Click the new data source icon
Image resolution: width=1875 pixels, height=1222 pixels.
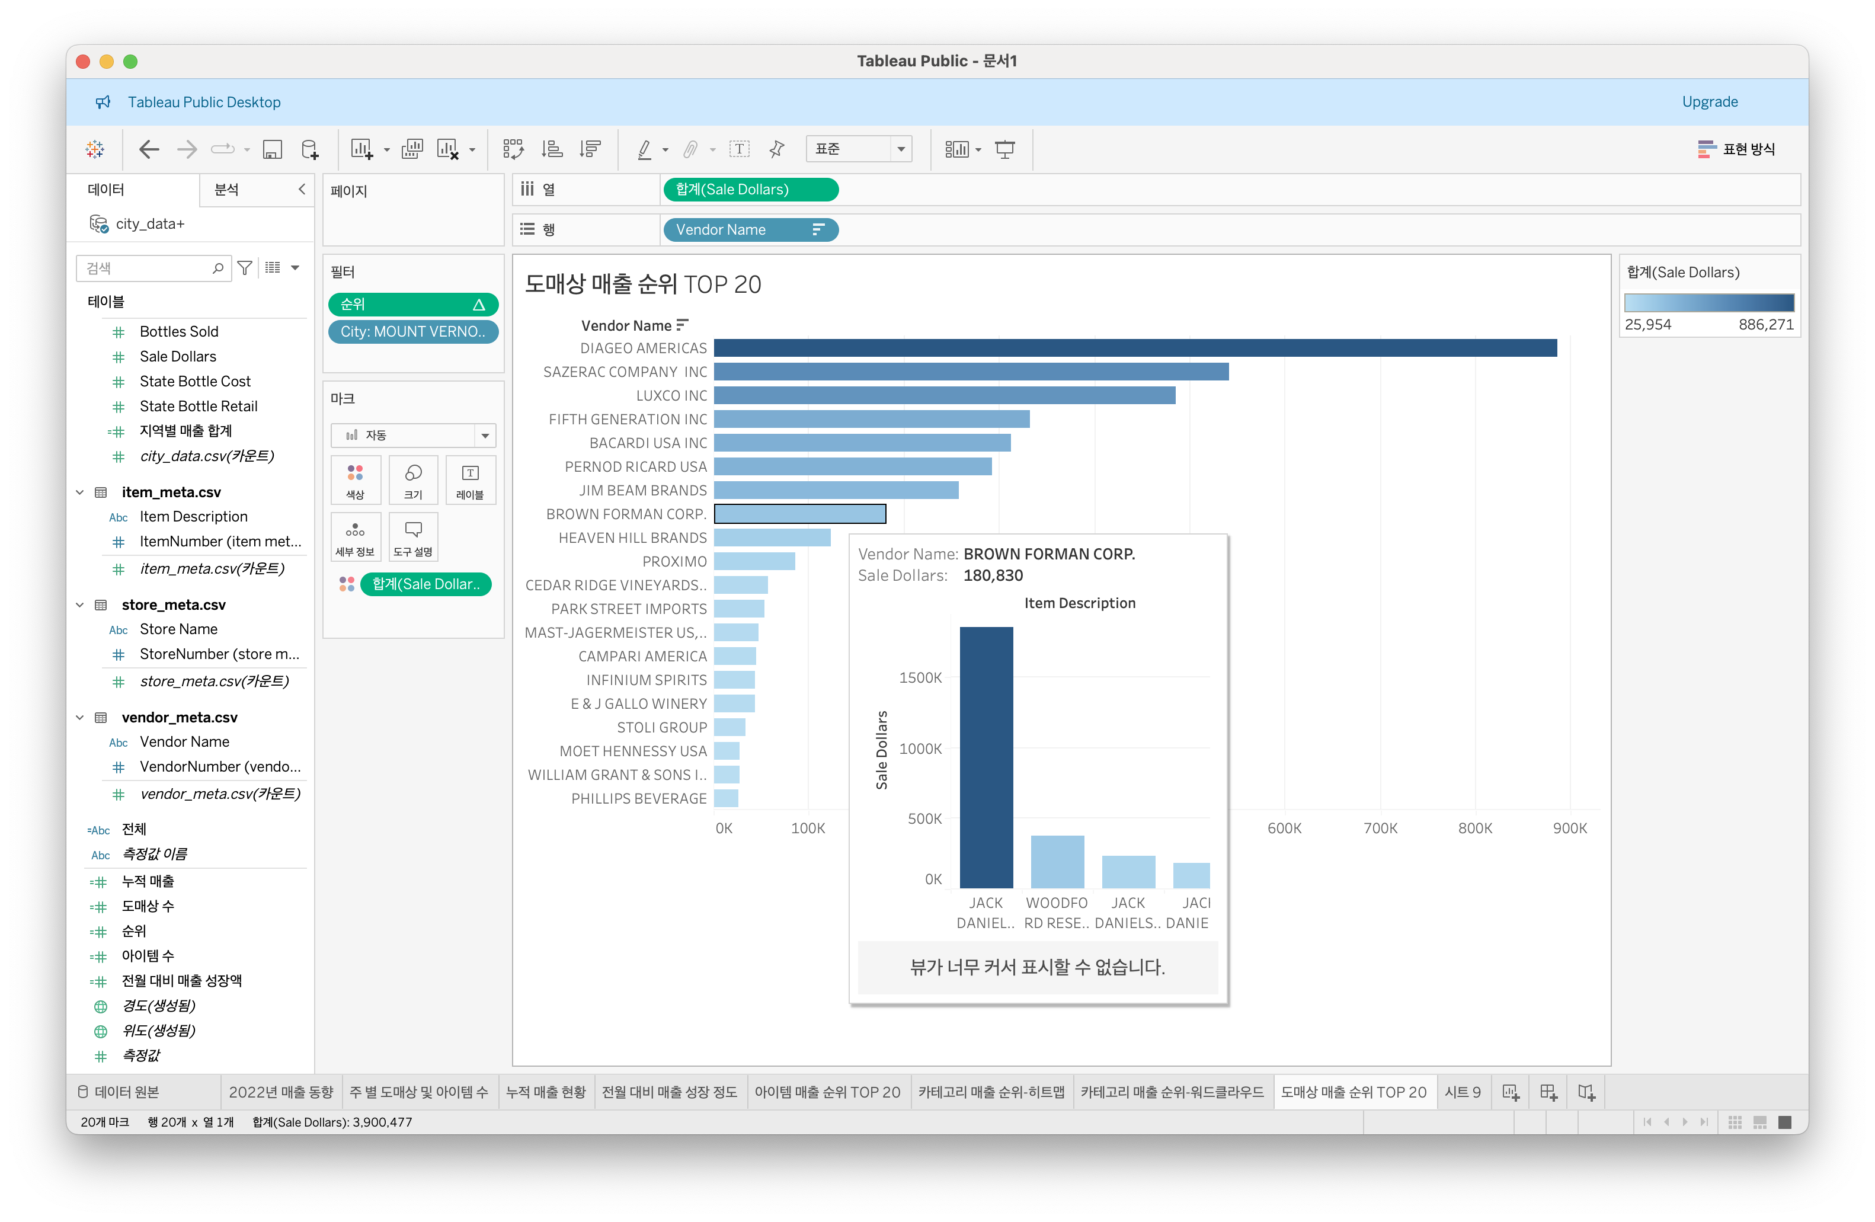pos(311,149)
